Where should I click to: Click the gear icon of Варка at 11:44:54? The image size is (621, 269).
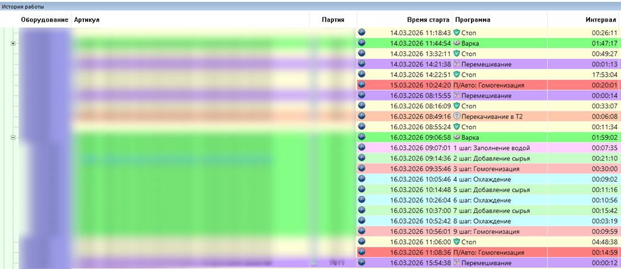[457, 43]
